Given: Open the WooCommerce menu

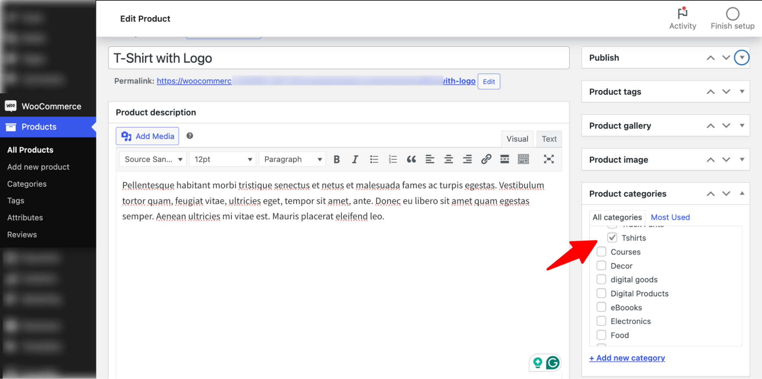Looking at the screenshot, I should pyautogui.click(x=48, y=106).
